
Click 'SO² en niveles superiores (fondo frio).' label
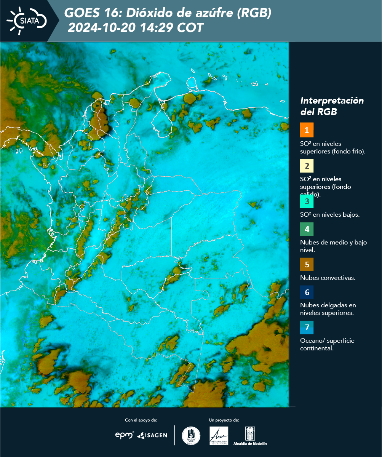333,147
